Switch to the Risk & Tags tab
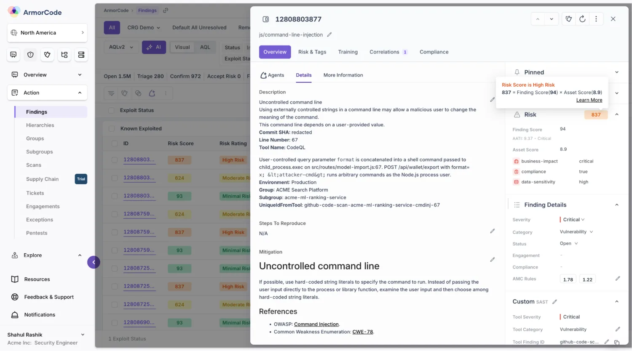Image resolution: width=632 pixels, height=351 pixels. click(x=312, y=52)
